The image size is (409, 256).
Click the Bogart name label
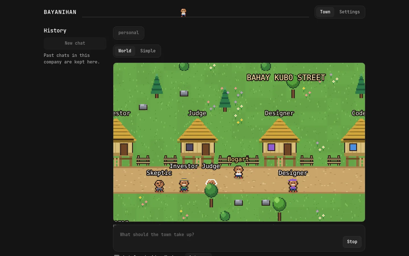coord(238,159)
